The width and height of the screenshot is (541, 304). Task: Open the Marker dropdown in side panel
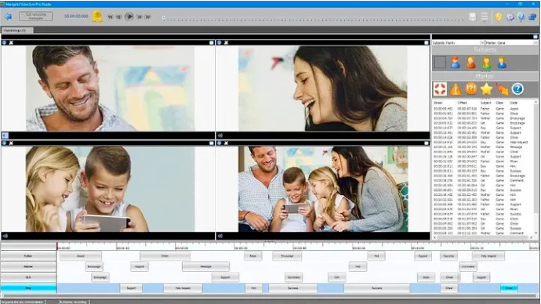(x=511, y=43)
